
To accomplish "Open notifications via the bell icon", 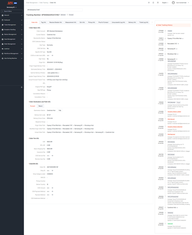I will (x=153, y=3).
